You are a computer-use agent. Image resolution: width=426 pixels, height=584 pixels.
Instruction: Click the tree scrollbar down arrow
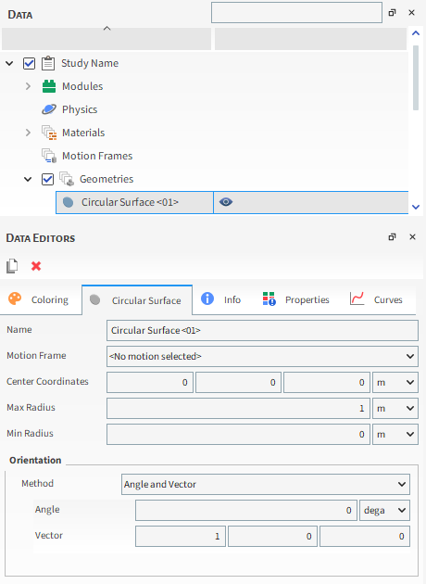point(416,207)
